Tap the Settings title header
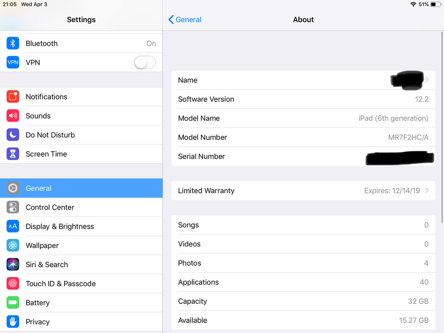 click(81, 20)
